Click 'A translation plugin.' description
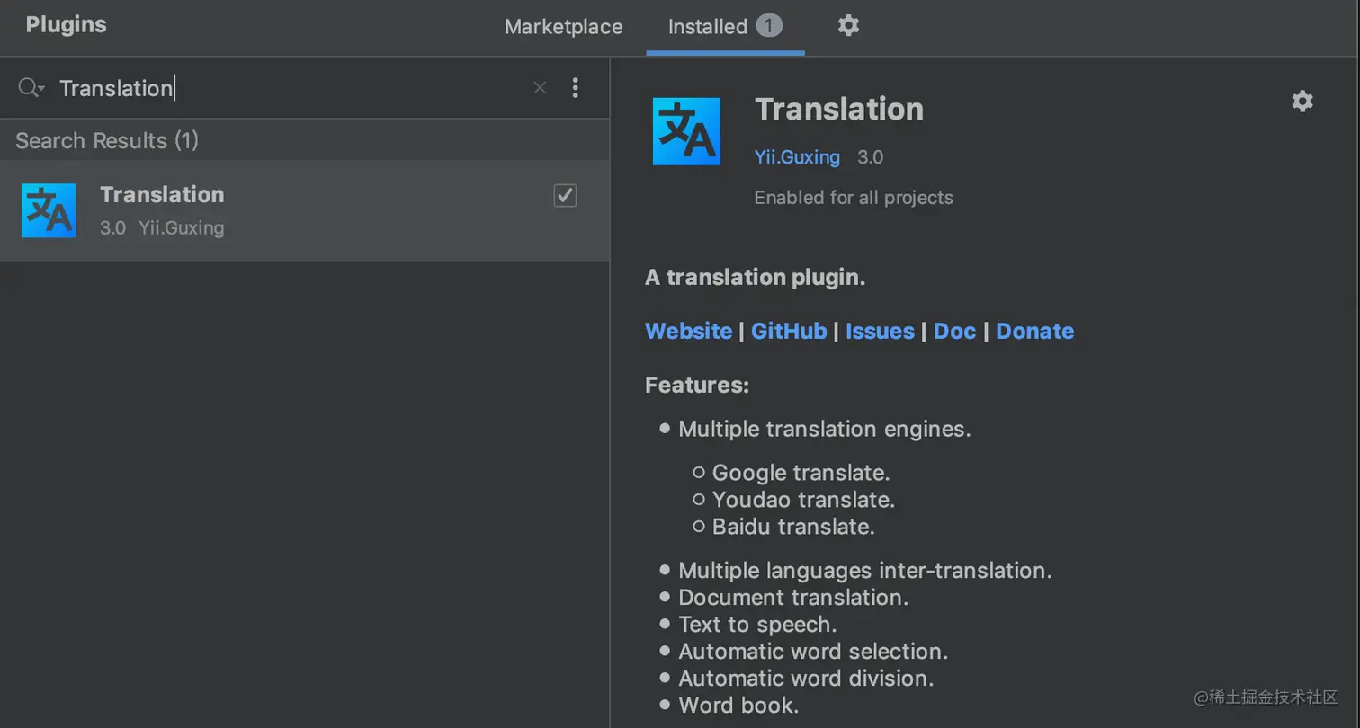This screenshot has height=728, width=1360. (x=755, y=278)
